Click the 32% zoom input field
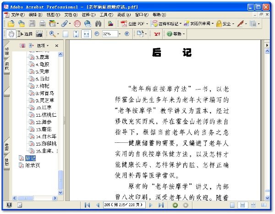 (x=110, y=34)
